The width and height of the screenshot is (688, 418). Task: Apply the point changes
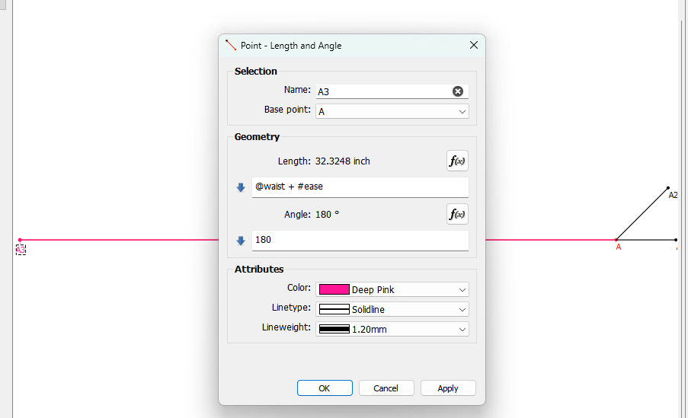click(x=448, y=388)
